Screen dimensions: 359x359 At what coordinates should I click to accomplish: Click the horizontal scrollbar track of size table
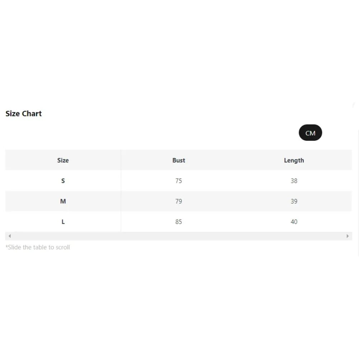(178, 236)
